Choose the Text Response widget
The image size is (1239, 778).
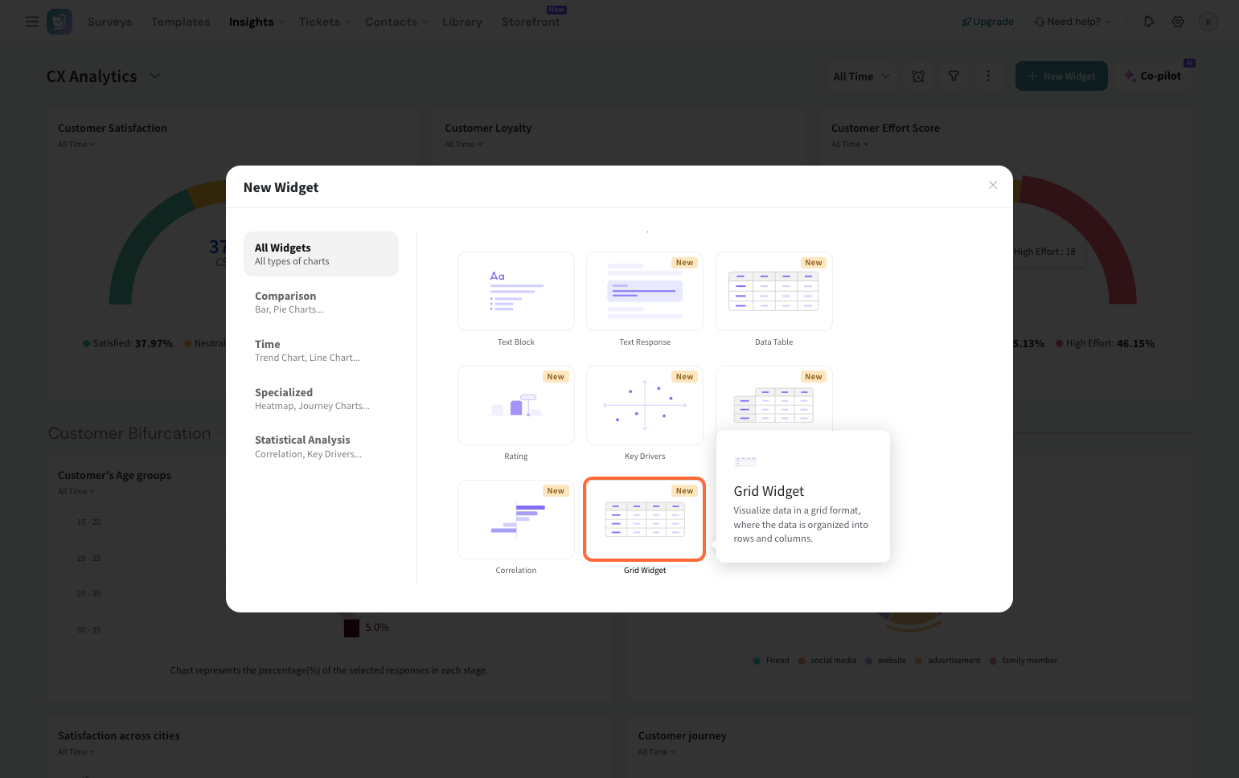(x=644, y=291)
